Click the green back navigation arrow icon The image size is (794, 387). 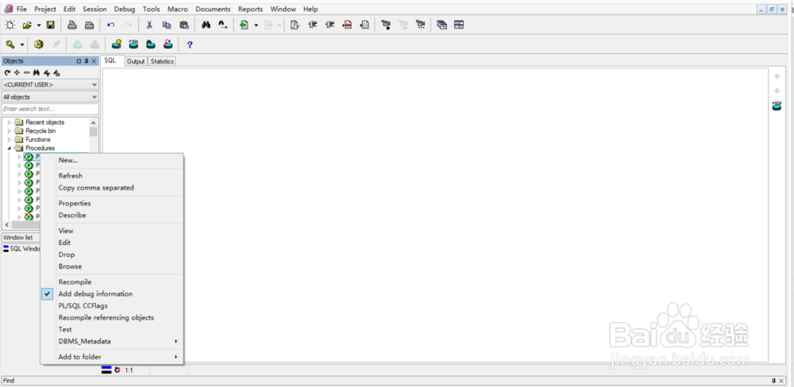(245, 25)
